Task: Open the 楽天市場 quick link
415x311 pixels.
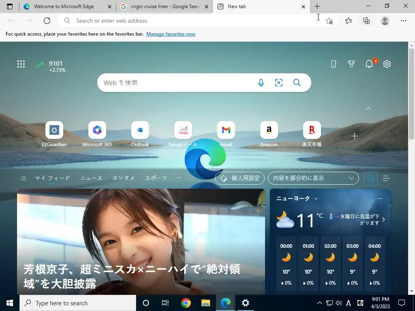Action: [x=312, y=134]
